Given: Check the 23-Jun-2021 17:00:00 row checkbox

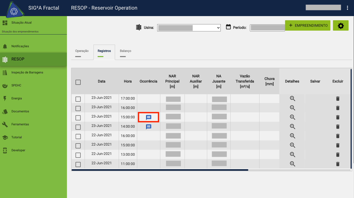Looking at the screenshot, I should (x=78, y=99).
